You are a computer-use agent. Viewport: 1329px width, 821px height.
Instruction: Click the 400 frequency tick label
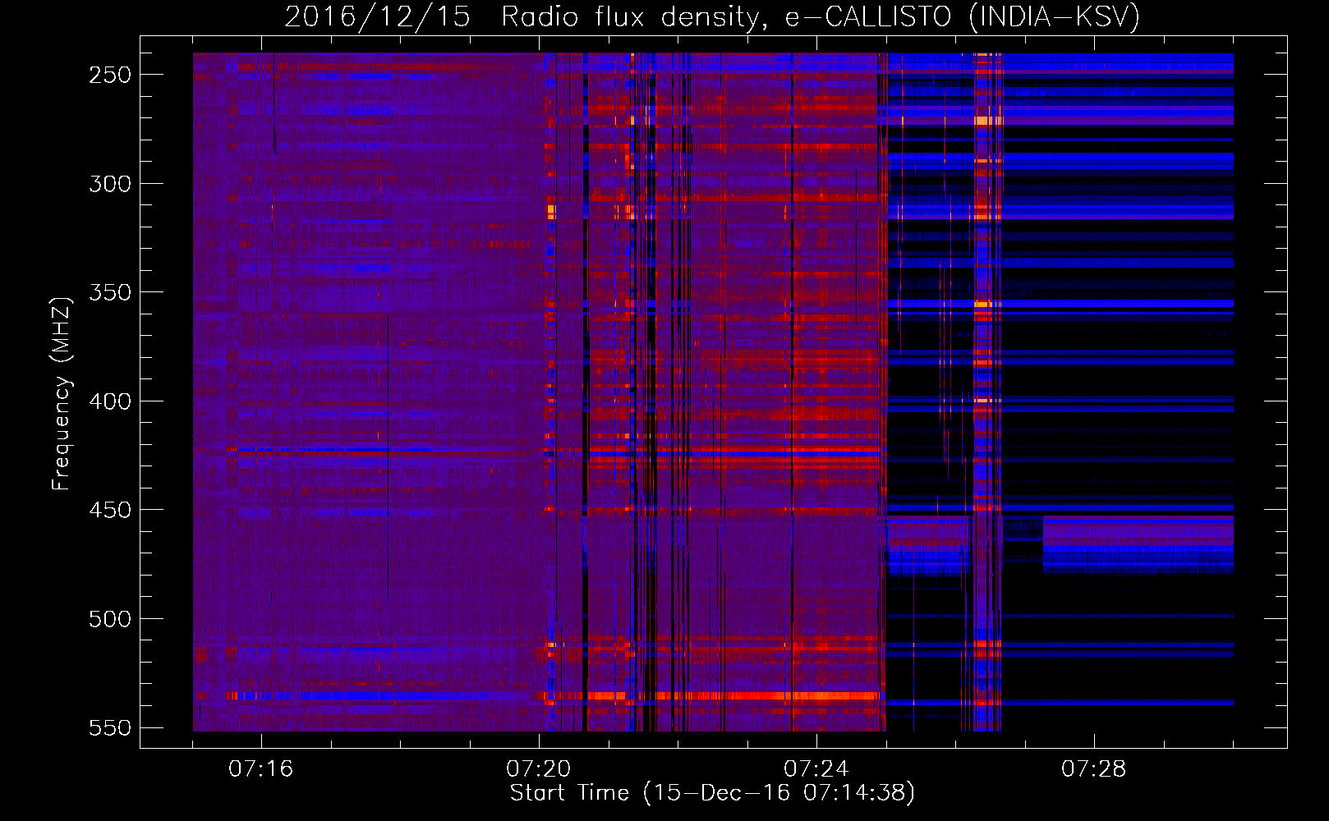tap(110, 401)
